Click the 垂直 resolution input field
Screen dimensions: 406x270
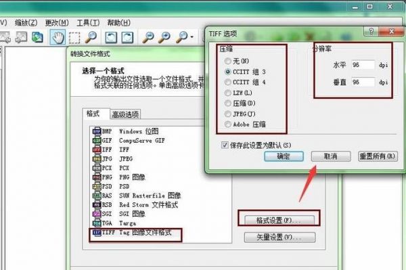(363, 83)
